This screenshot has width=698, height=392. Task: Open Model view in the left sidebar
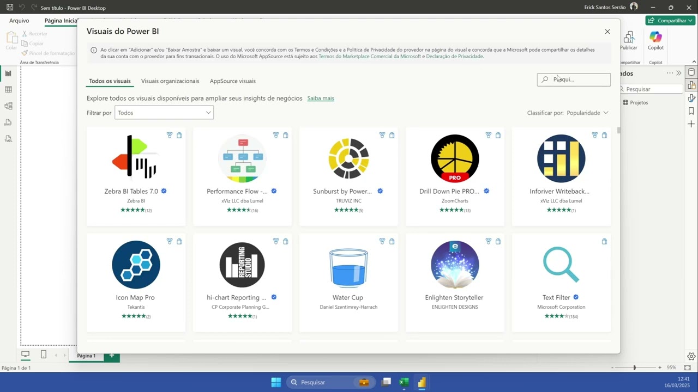8,106
